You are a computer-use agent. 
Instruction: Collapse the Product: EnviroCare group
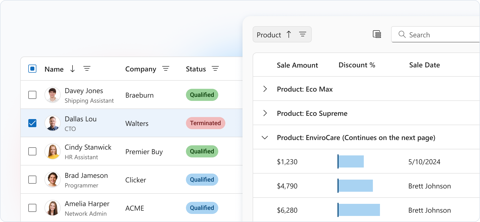point(265,138)
